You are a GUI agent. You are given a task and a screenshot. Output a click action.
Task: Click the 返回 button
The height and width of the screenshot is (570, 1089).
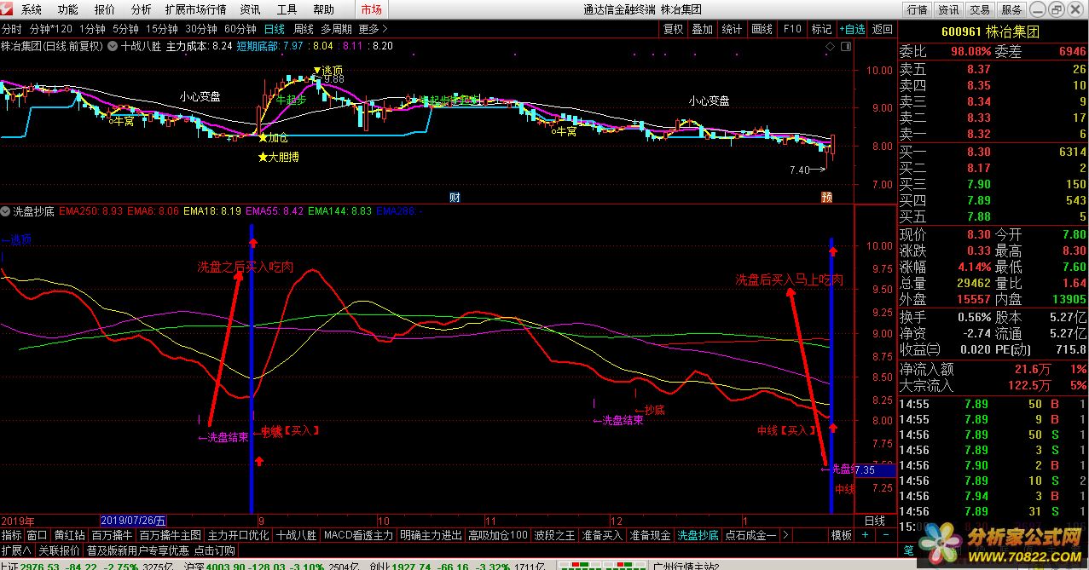[883, 29]
